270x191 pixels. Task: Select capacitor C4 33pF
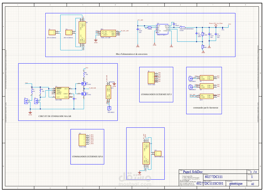coord(197,34)
